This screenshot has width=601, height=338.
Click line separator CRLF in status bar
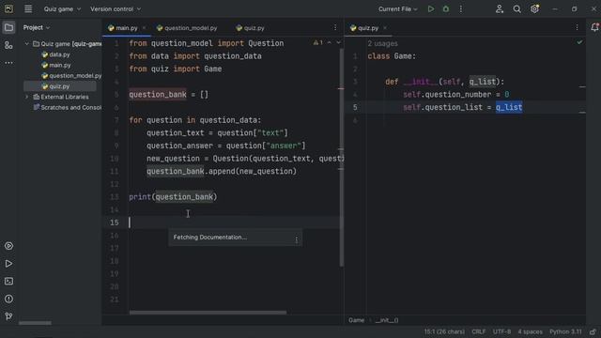[x=478, y=331]
